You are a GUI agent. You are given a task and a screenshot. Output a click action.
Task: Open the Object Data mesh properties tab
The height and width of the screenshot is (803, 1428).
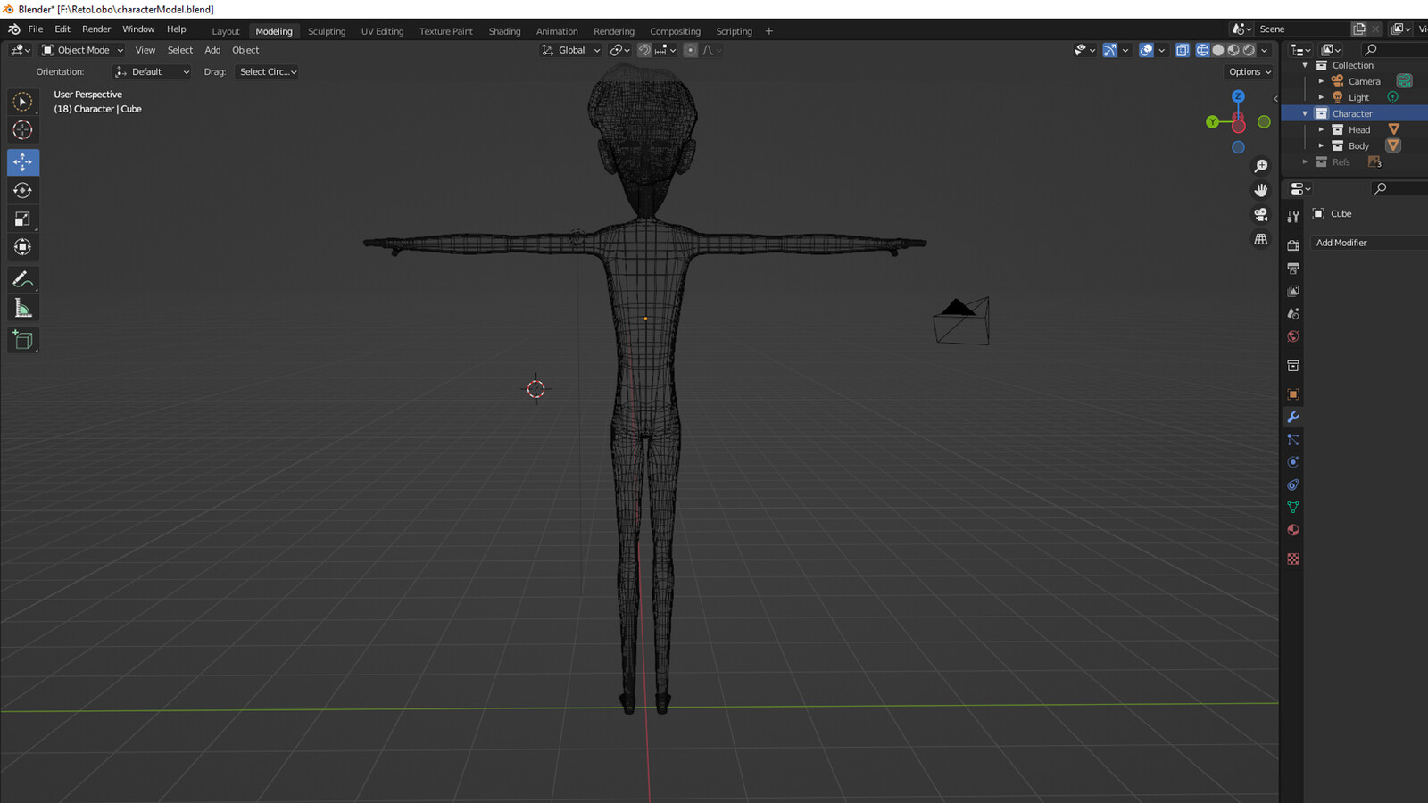tap(1293, 507)
